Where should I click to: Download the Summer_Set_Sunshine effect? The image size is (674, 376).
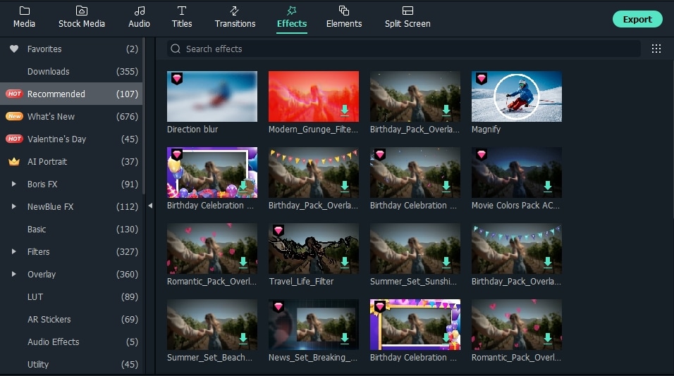(446, 262)
